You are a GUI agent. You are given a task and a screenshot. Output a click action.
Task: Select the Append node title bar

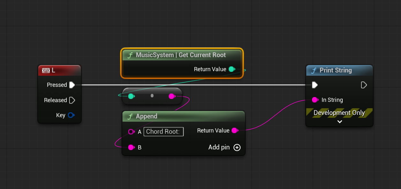pyautogui.click(x=183, y=116)
